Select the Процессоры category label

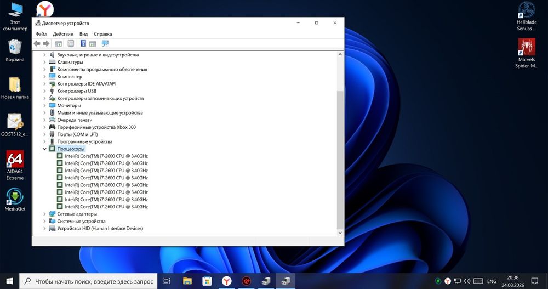(x=71, y=149)
